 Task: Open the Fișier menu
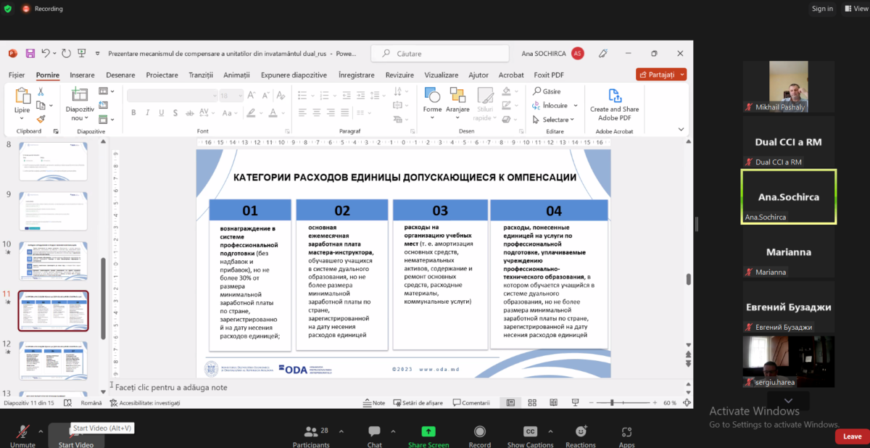coord(17,75)
